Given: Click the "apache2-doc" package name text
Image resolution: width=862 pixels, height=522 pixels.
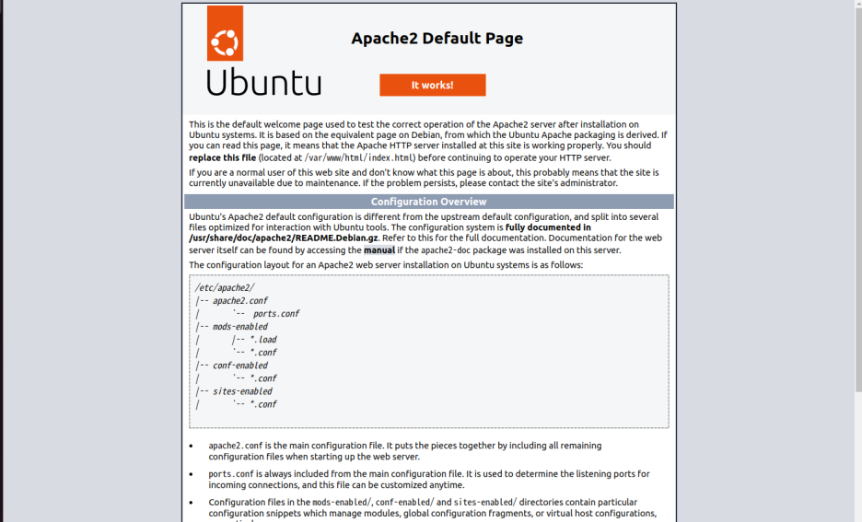Looking at the screenshot, I should click(447, 250).
